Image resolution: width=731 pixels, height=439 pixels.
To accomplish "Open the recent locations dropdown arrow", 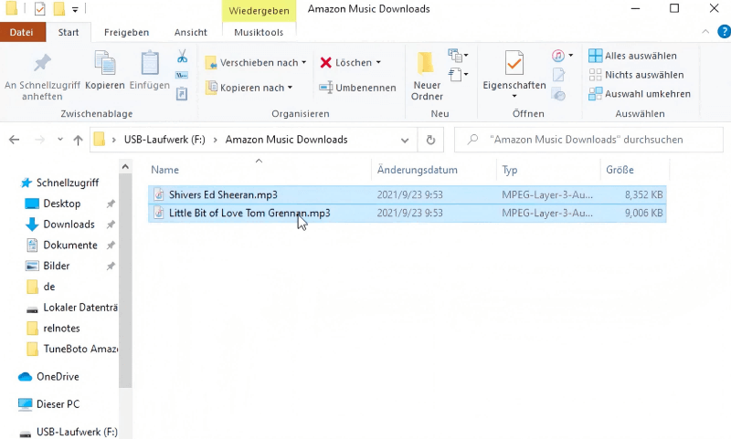I will 60,140.
